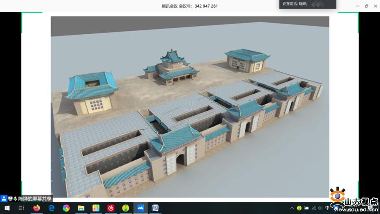Open the colorful pinwheel browser icon
This screenshot has height=214, width=380.
click(x=66, y=208)
